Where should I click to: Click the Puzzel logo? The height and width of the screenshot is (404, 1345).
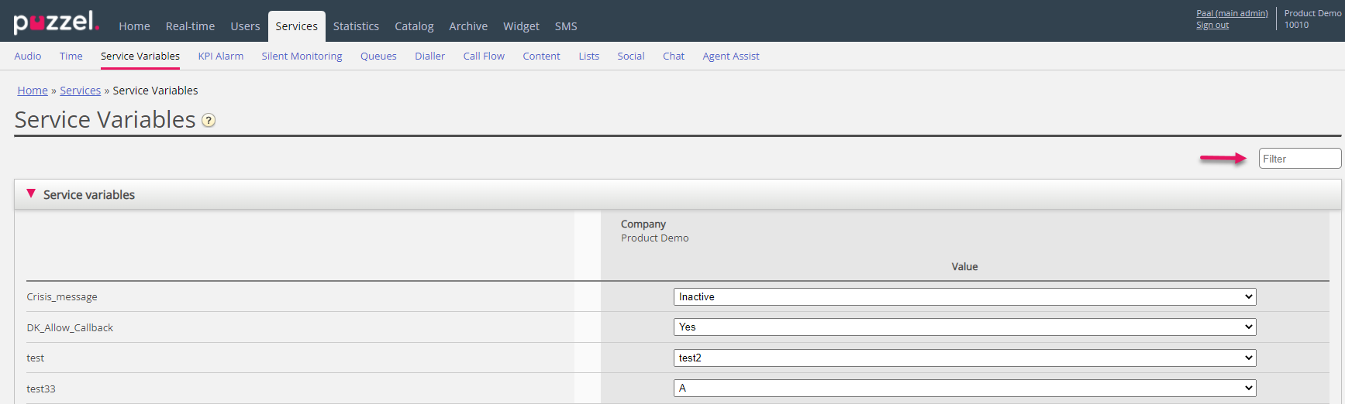pyautogui.click(x=56, y=22)
